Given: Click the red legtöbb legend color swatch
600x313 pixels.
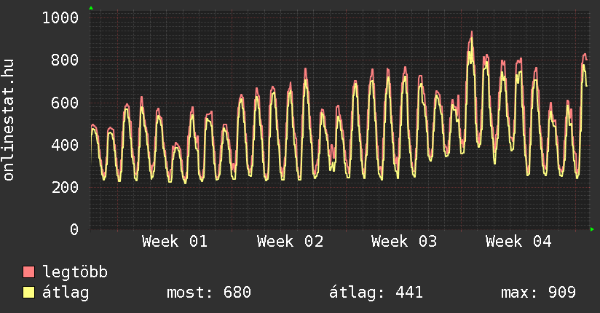Looking at the screenshot, I should [29, 273].
